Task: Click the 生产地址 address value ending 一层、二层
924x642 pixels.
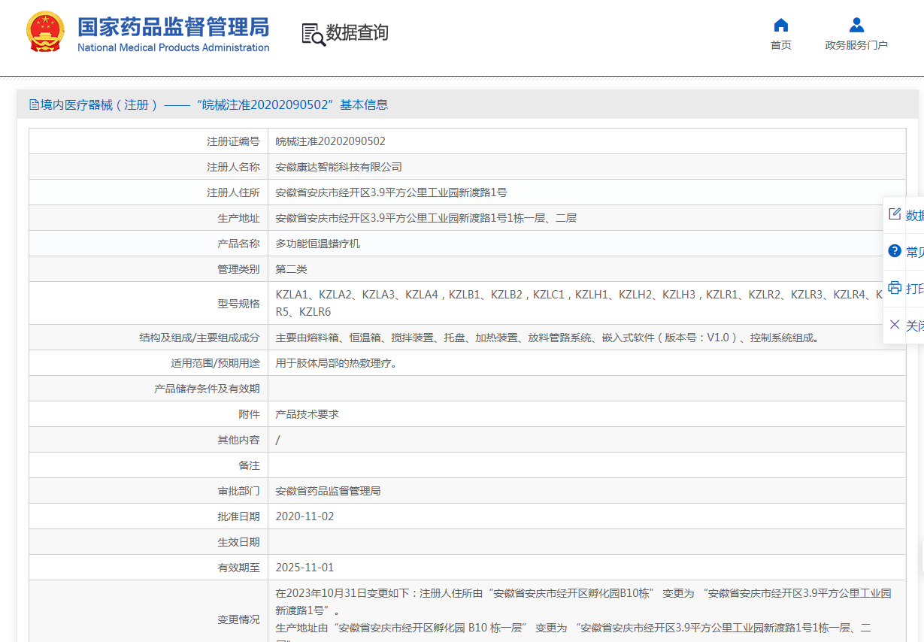Action: (426, 218)
